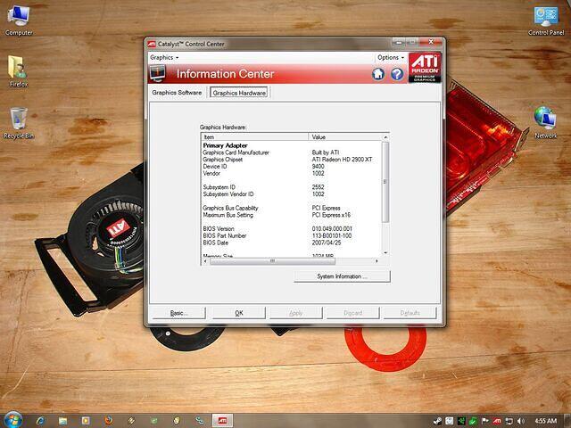Open Windows Media Player taskbar icon

86,421
